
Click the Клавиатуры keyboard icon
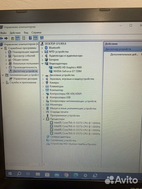47,86
